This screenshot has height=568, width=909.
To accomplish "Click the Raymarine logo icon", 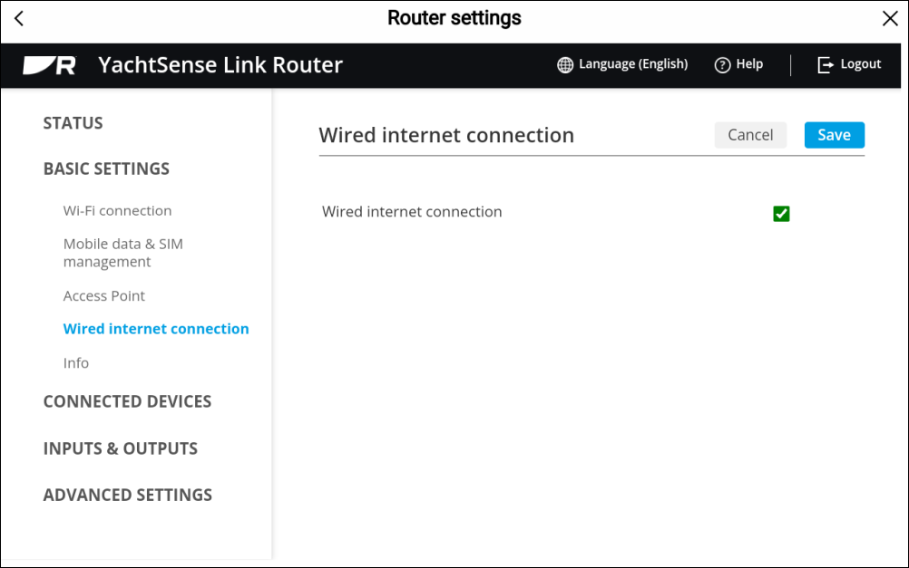I will coord(49,65).
